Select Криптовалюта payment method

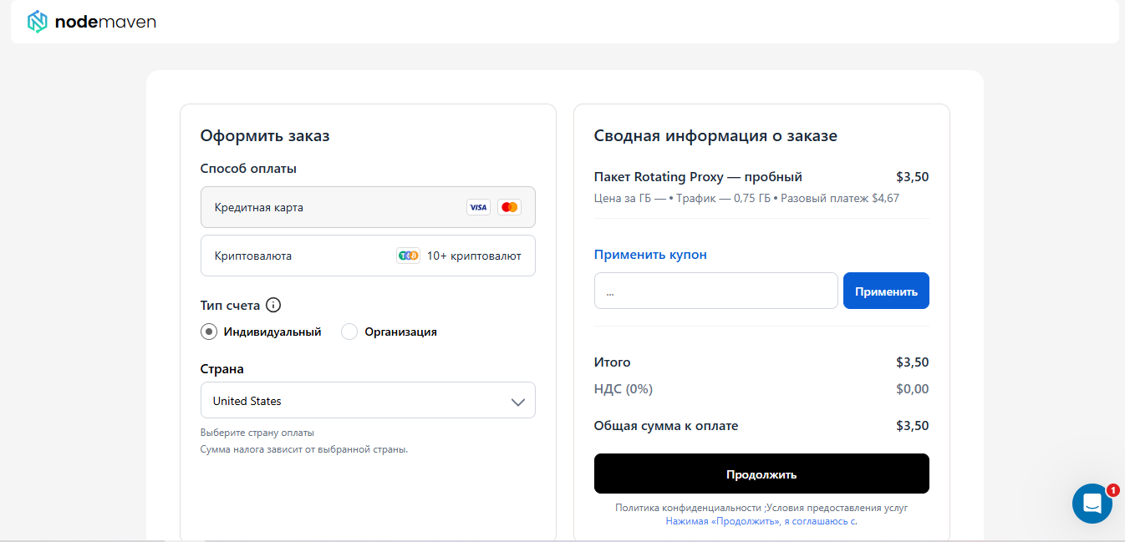368,256
